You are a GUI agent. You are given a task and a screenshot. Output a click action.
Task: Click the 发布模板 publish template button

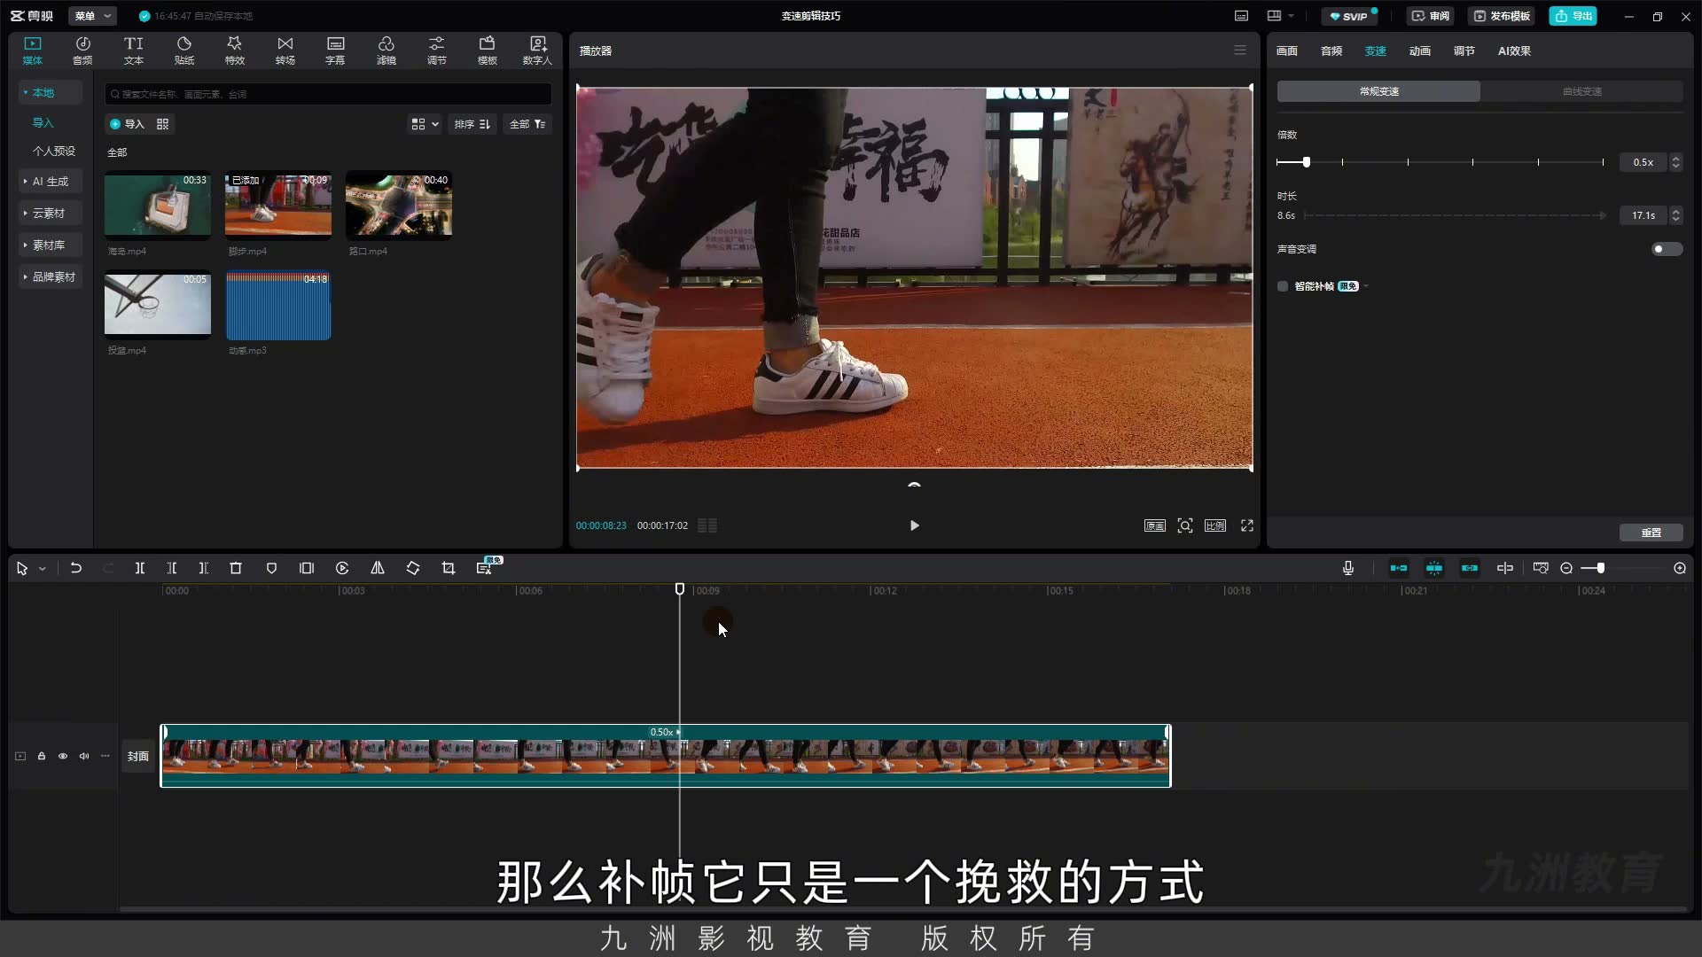coord(1502,16)
